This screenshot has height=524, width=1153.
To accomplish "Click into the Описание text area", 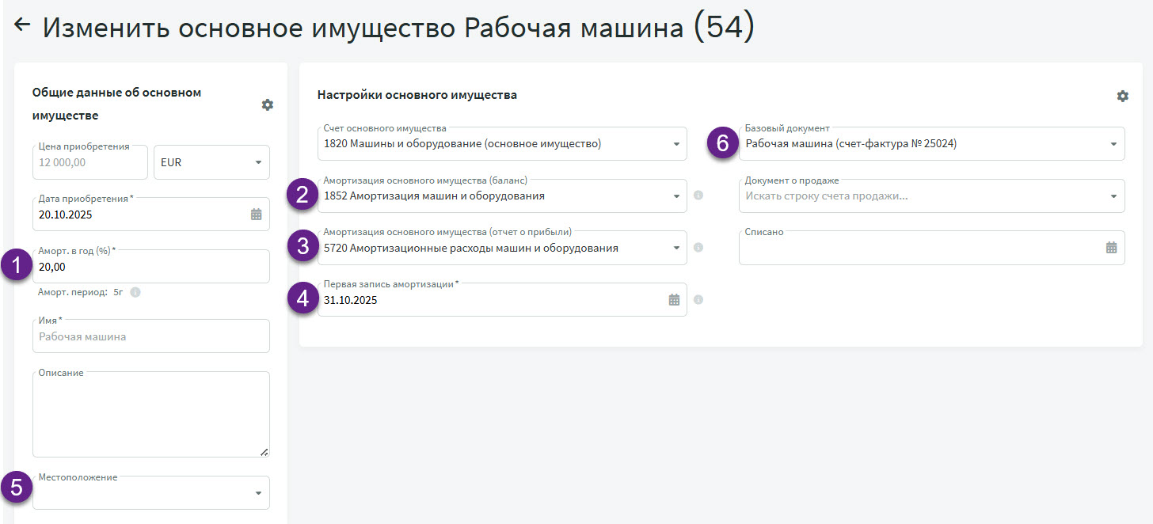I will (150, 416).
